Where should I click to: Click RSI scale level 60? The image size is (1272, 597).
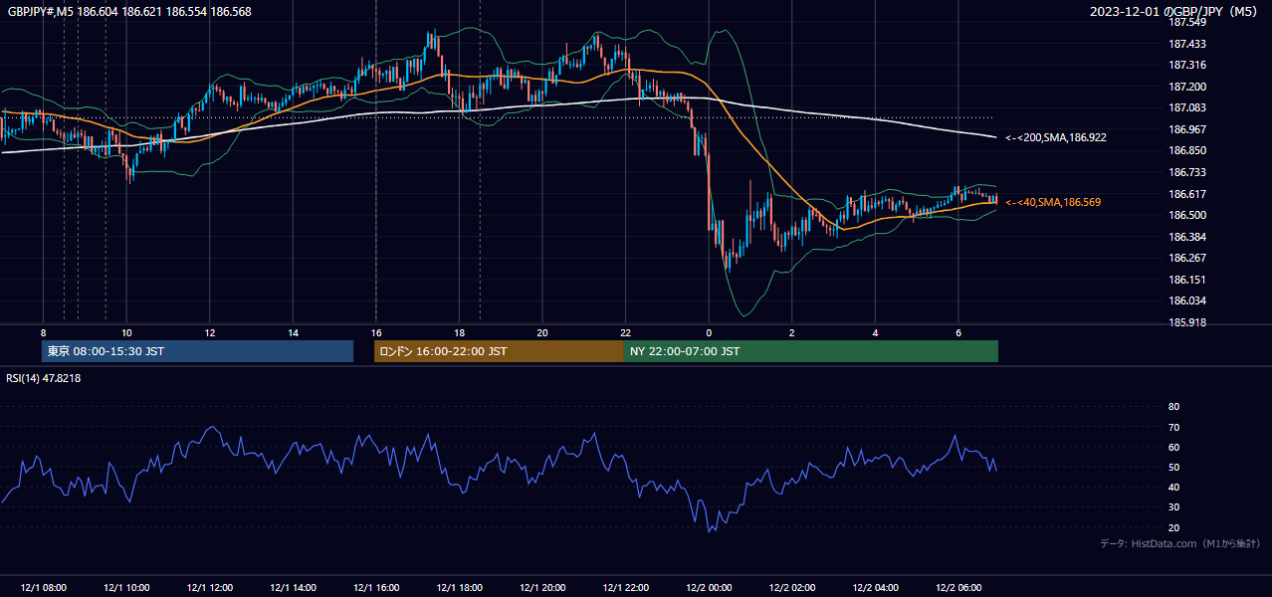(1173, 447)
